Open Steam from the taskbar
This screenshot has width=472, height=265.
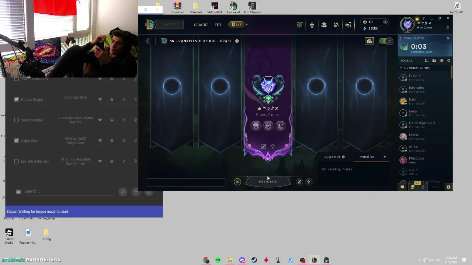(x=254, y=260)
